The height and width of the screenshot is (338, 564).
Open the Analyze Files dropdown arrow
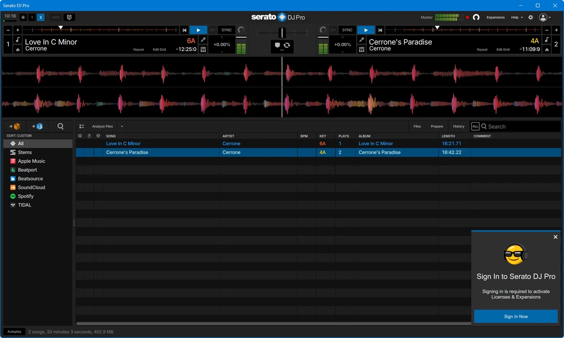[x=122, y=126]
